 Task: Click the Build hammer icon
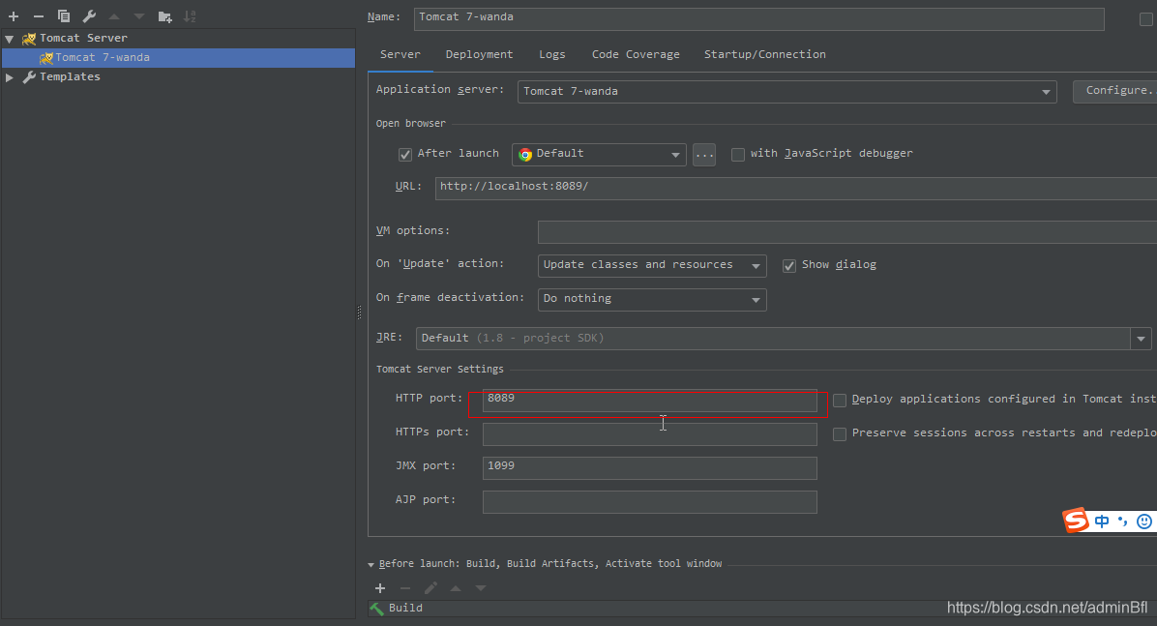pos(377,609)
